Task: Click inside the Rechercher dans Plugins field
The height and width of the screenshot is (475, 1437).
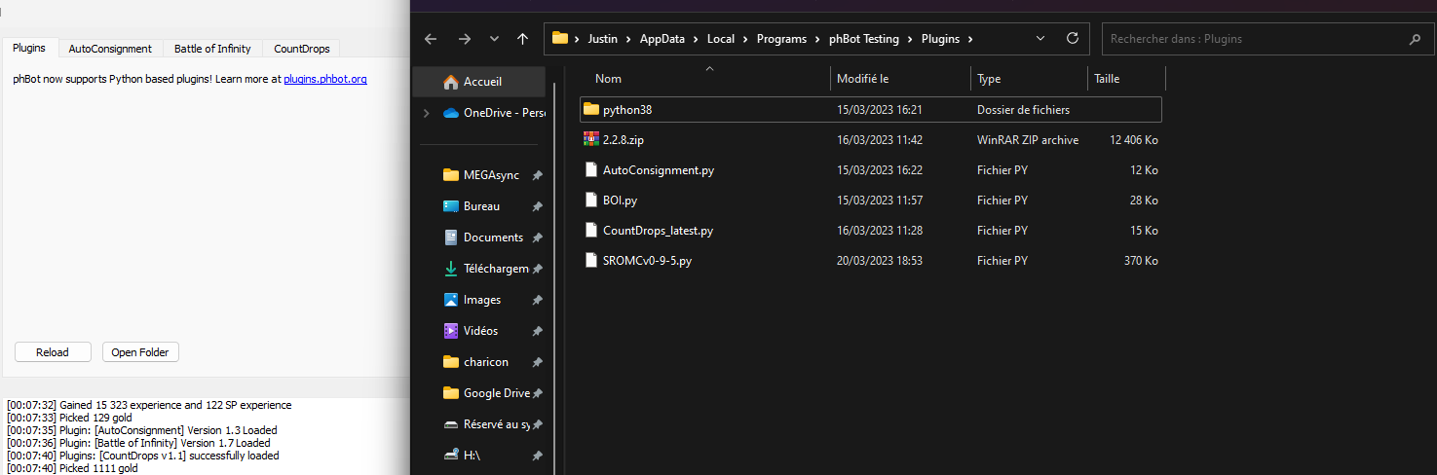Action: tap(1252, 39)
